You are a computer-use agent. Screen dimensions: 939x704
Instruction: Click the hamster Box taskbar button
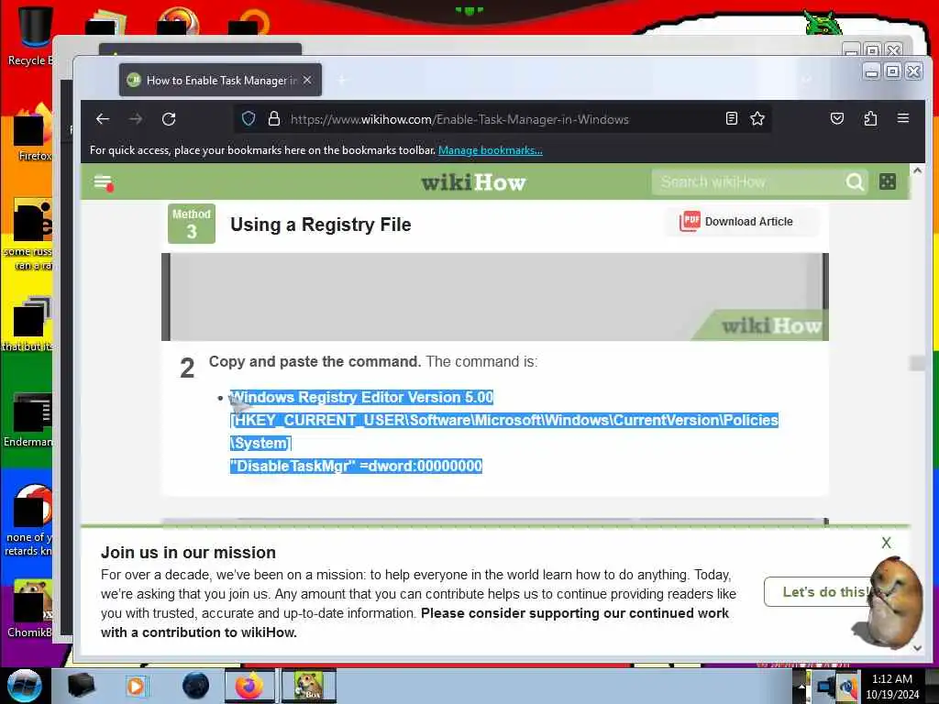pos(308,686)
